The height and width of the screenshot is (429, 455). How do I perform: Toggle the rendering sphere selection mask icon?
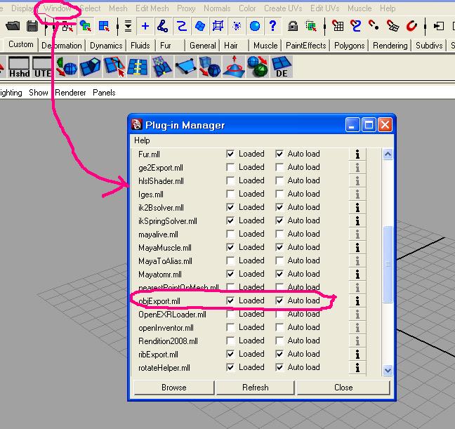(255, 27)
